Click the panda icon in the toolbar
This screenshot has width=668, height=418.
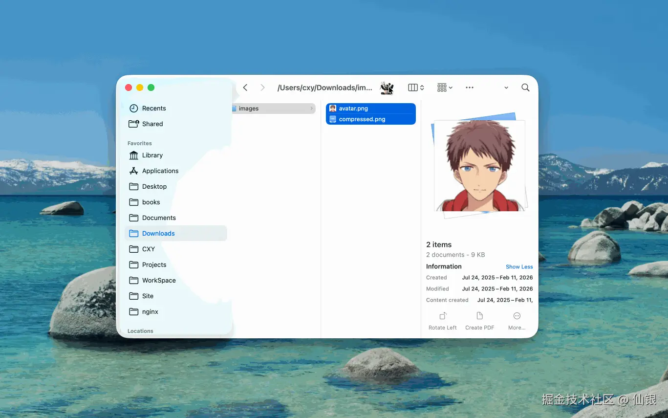click(386, 87)
